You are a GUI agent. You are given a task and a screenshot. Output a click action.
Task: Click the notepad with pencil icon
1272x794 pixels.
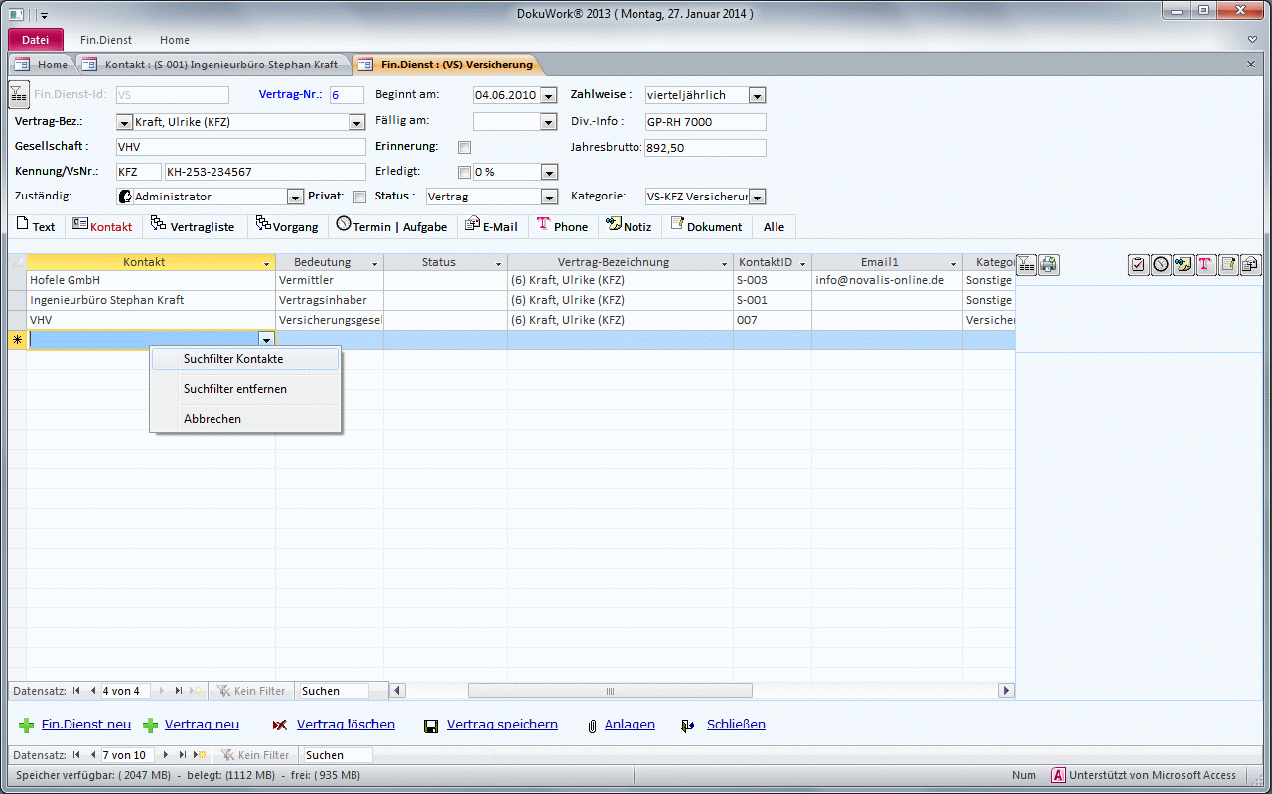(x=1228, y=264)
